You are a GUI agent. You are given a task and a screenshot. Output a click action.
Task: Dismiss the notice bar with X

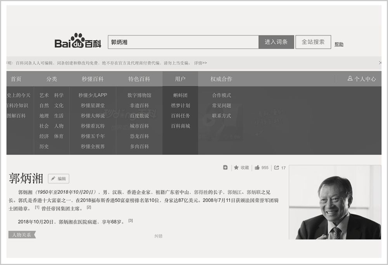pyautogui.click(x=380, y=63)
